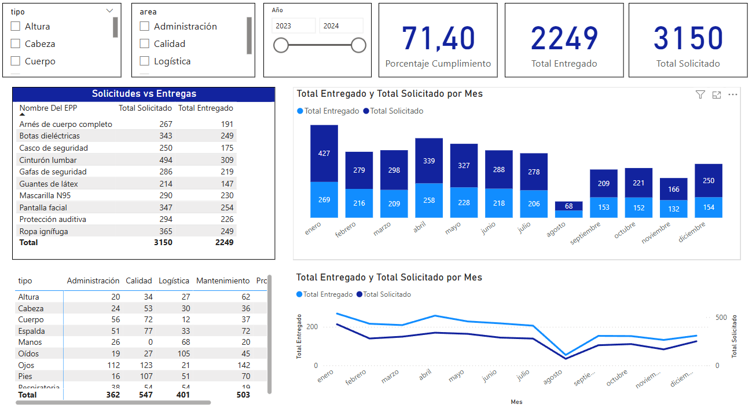Open more options ellipsis on bar chart
The image size is (756, 419).
733,94
